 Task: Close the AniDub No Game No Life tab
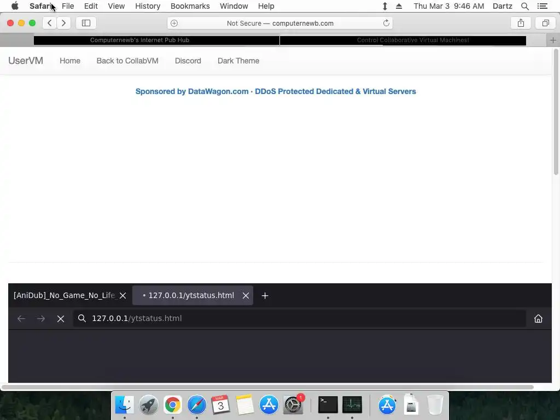pyautogui.click(x=122, y=295)
